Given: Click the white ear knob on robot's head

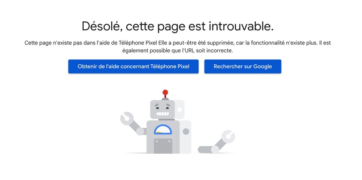Looking at the screenshot, I should (x=180, y=110).
